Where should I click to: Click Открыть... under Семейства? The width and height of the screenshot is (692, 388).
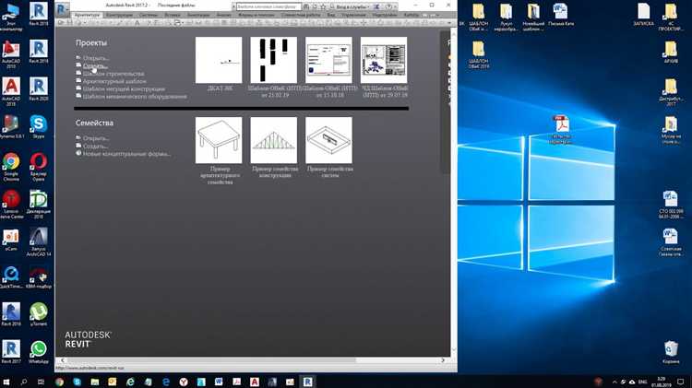96,138
